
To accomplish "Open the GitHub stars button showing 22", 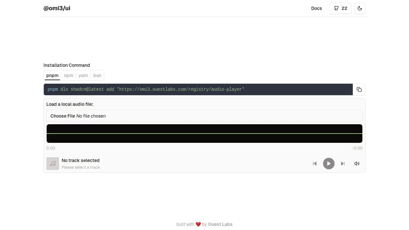I will point(341,8).
